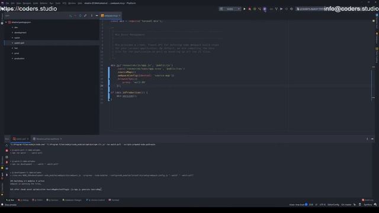Viewport: 379px width, 213px height.
Task: Click the wrench icon in the npm panel header
Action: pyautogui.click(x=70, y=16)
